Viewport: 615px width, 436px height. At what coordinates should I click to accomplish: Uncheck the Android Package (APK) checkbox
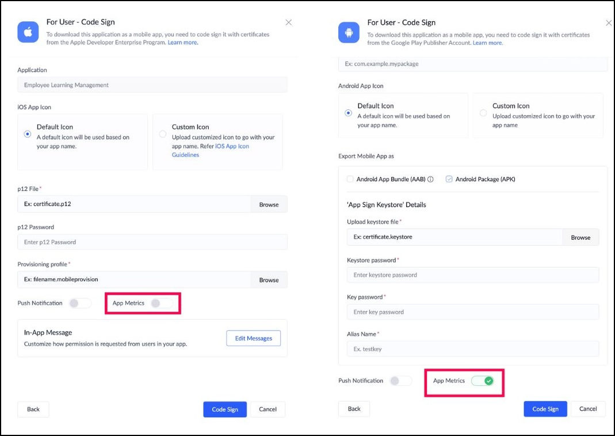(449, 179)
